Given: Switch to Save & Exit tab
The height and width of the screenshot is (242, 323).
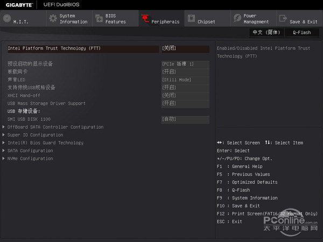Looking at the screenshot, I should click(x=300, y=18).
